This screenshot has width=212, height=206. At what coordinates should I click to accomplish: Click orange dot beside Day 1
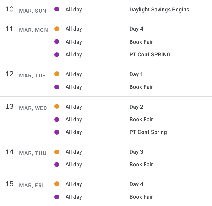coord(57,74)
